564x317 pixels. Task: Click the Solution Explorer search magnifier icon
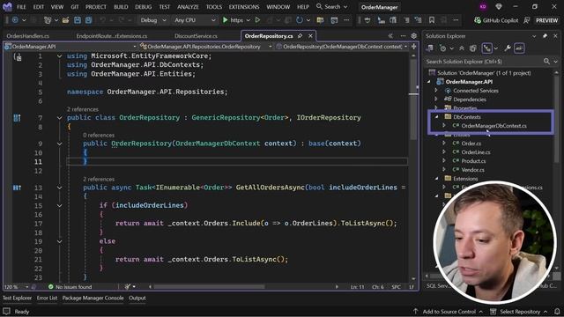click(x=546, y=62)
